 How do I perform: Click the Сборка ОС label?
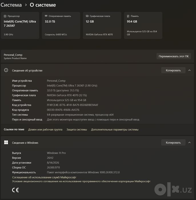point(19,167)
